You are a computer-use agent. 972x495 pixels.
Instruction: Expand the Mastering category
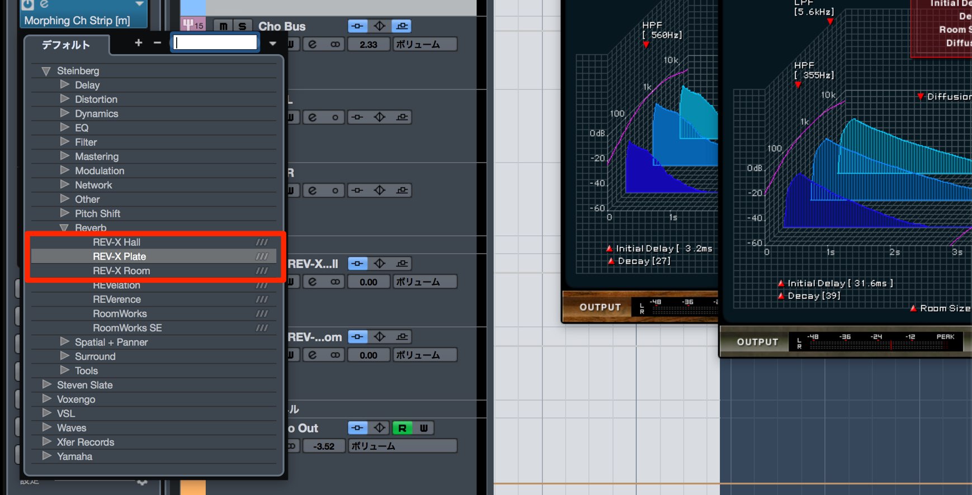coord(65,156)
